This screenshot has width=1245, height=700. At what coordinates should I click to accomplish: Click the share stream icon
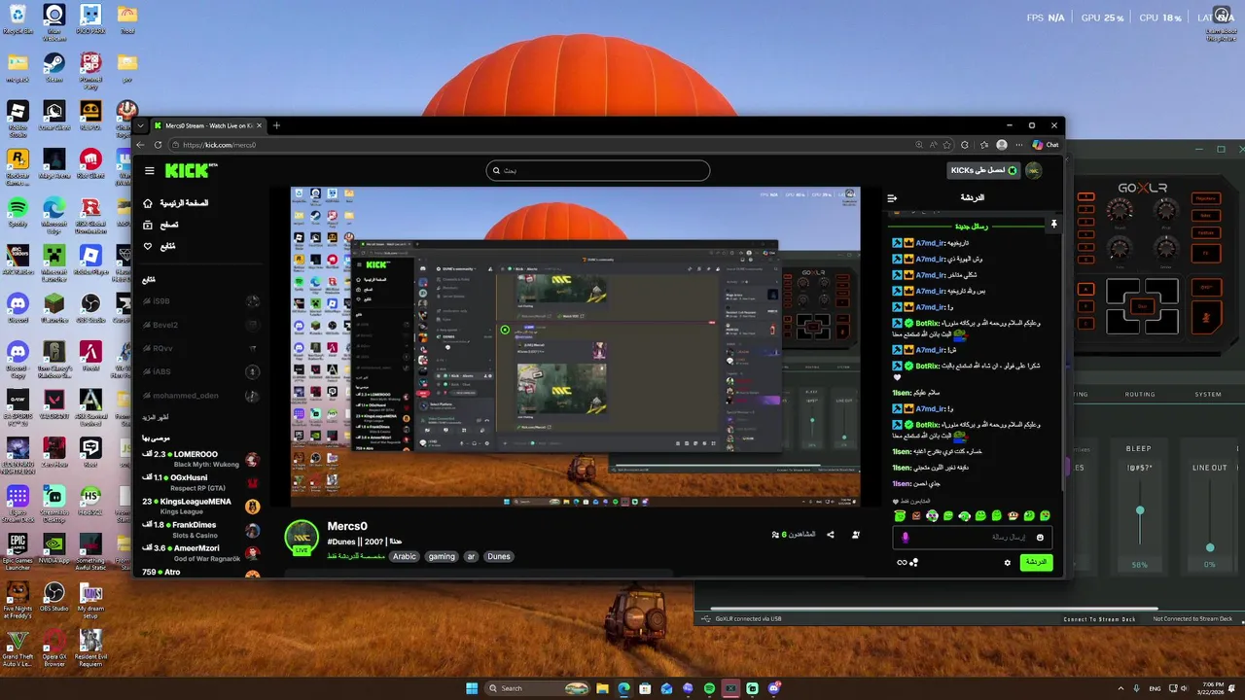829,534
